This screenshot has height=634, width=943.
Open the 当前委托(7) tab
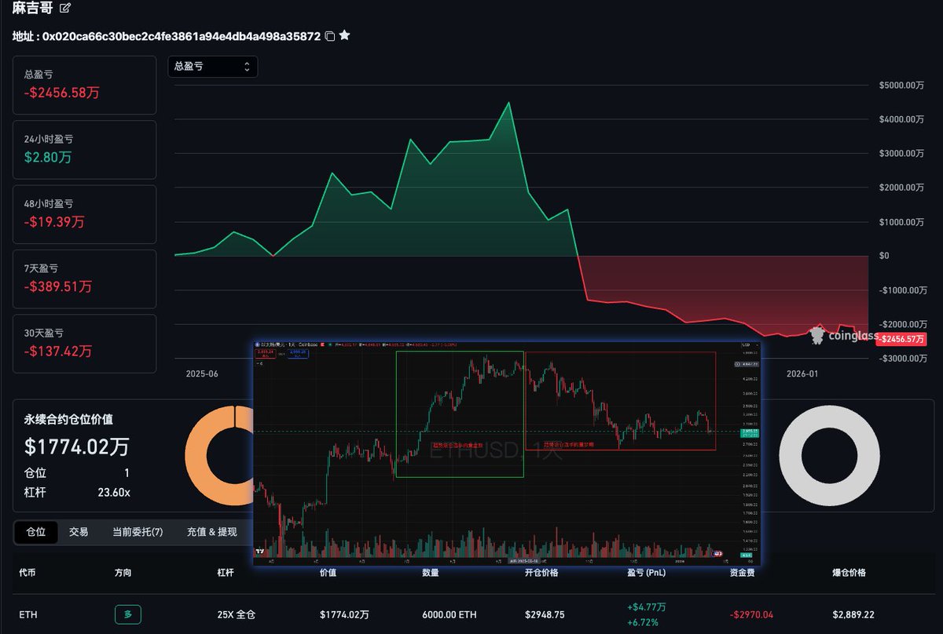(138, 531)
